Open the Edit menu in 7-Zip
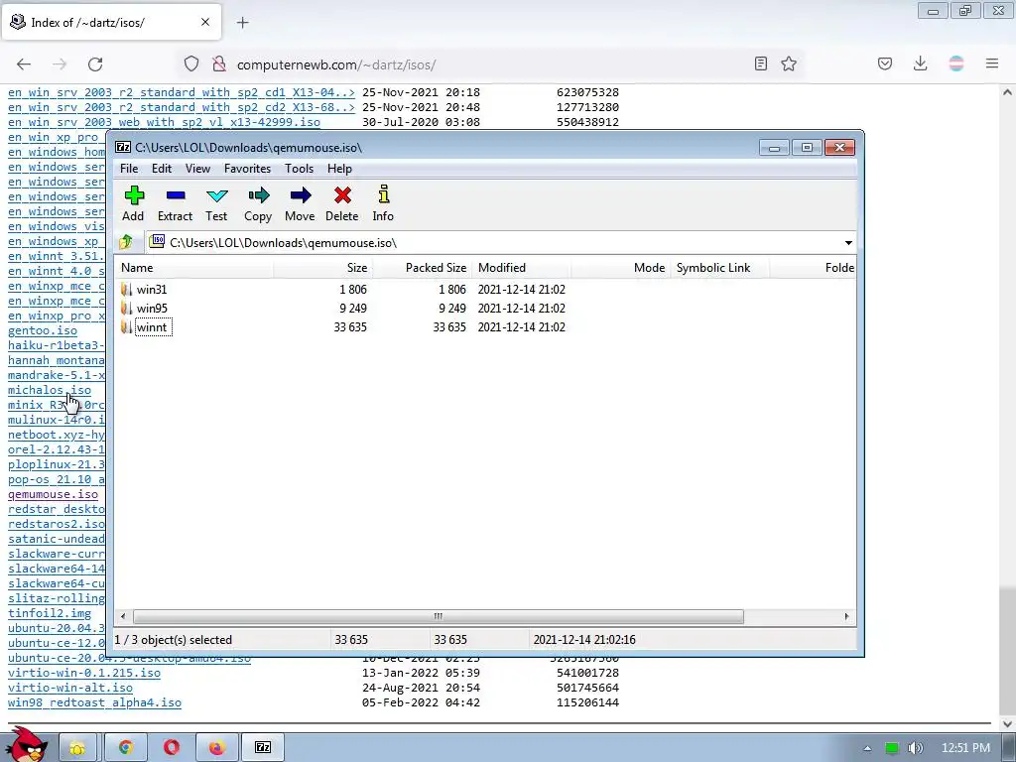Screen dimensions: 1016x762 162,169
